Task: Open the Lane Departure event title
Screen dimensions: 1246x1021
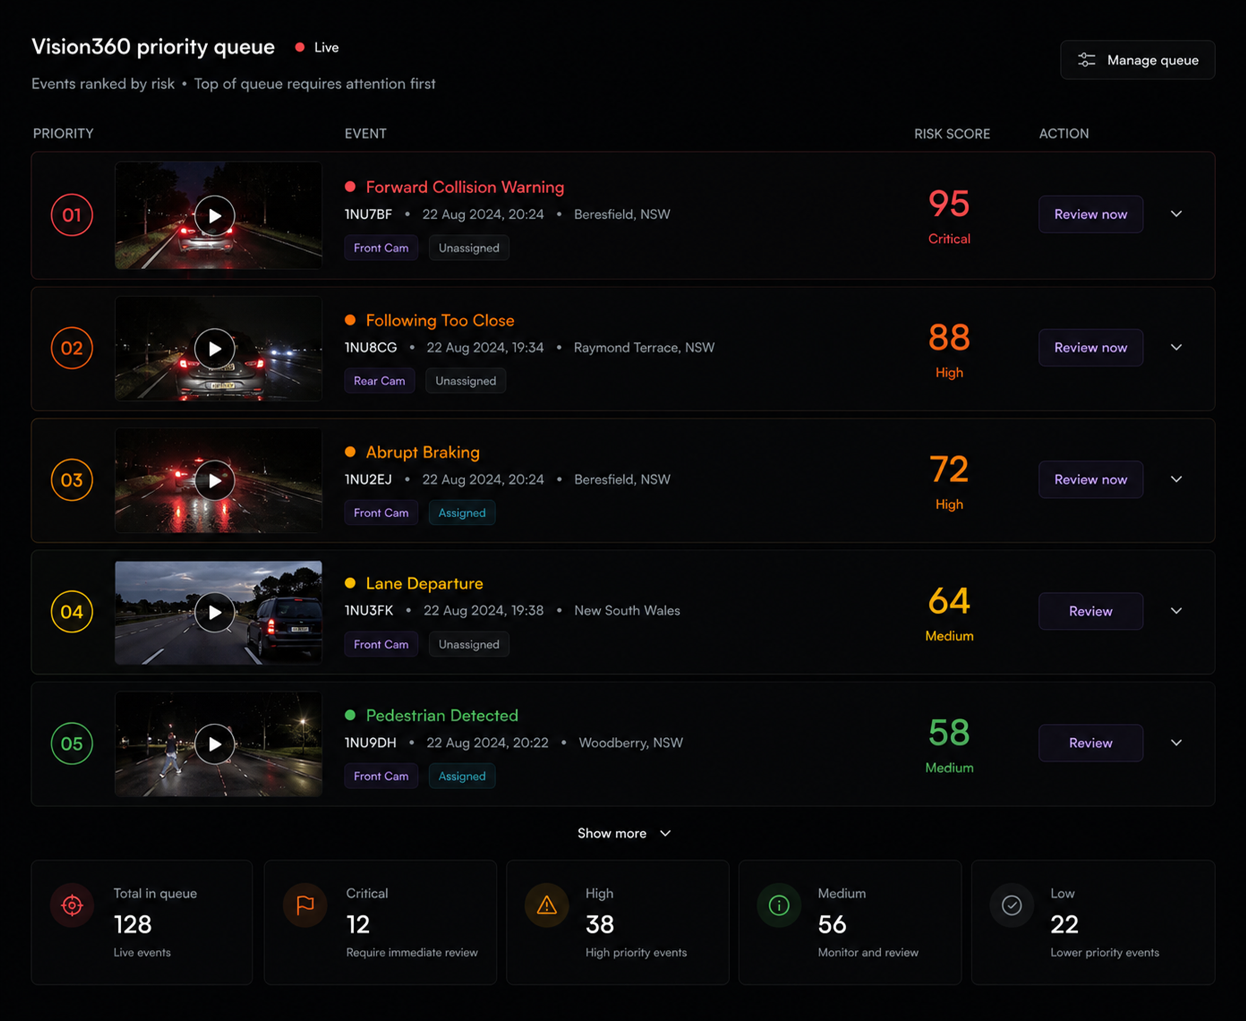Action: [424, 584]
